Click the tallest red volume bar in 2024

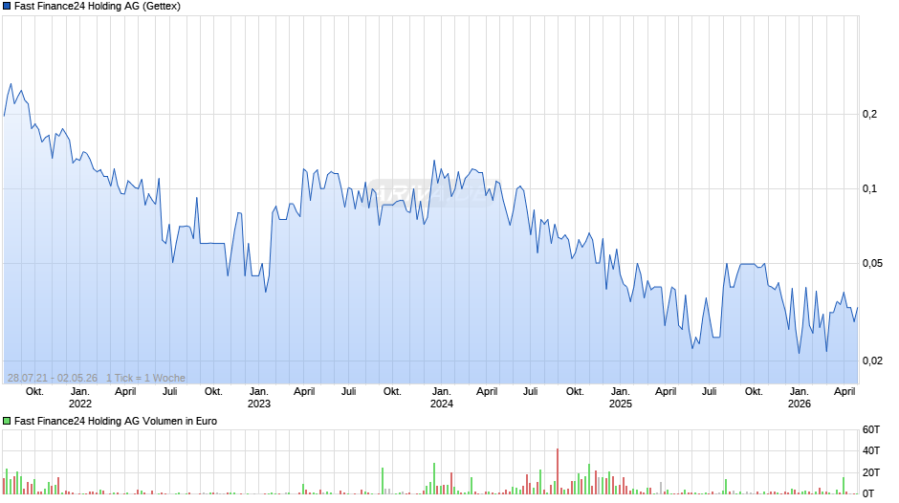point(558,471)
